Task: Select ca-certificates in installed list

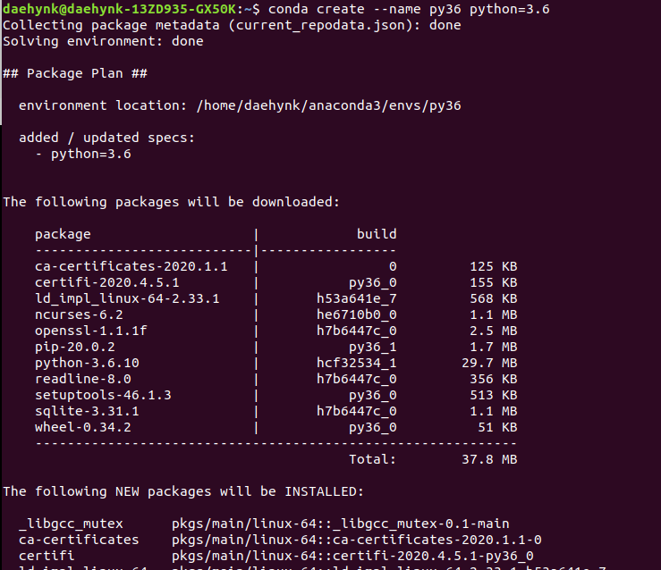Action: (x=79, y=541)
